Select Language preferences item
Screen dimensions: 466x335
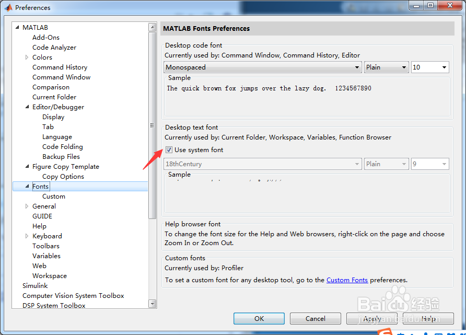57,137
